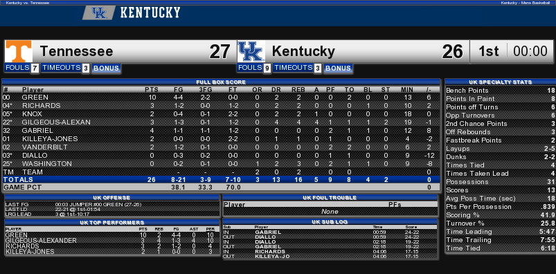This screenshot has height=274, width=556.
Task: Select GILGEOUS-ALEXAN row in box score
Action: click(221, 122)
